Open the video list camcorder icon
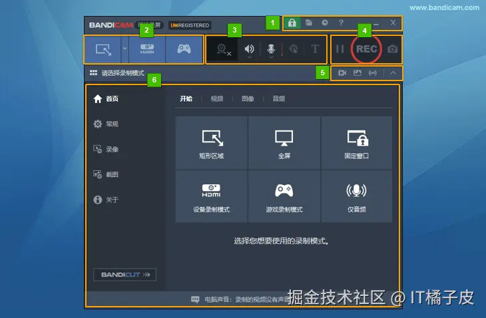The image size is (486, 318). tap(342, 73)
